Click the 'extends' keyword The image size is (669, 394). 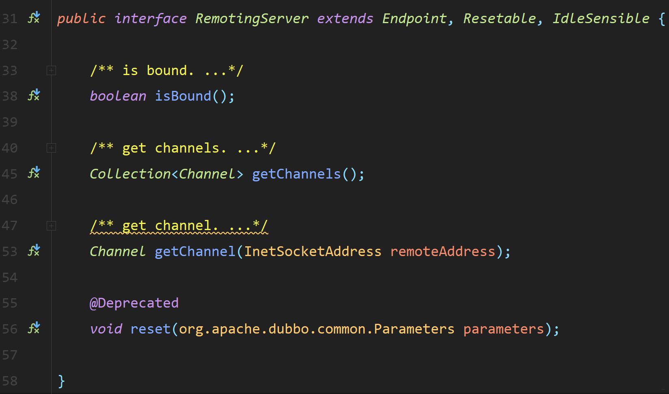point(345,19)
